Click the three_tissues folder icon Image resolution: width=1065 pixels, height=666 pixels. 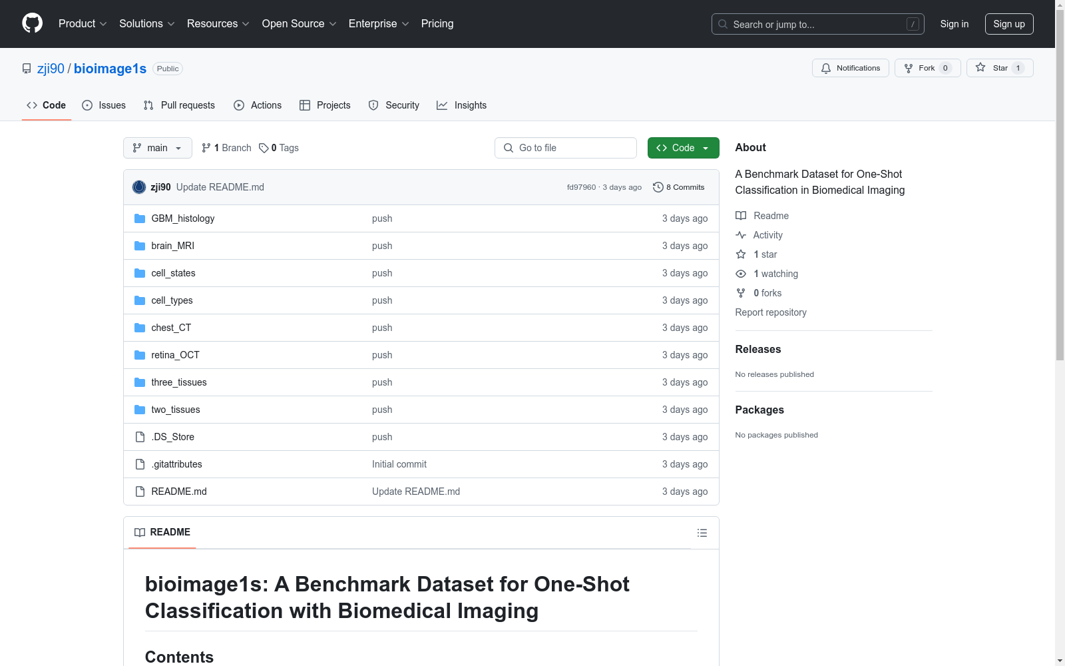pyautogui.click(x=140, y=382)
